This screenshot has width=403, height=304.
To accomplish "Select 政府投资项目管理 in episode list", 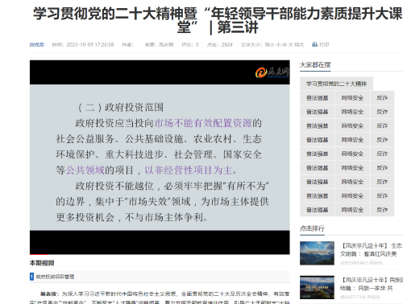I will pyautogui.click(x=55, y=277).
